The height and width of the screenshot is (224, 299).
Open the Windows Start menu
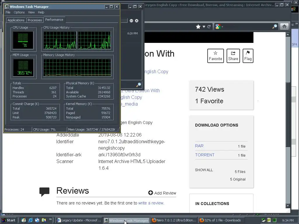coord(8,220)
